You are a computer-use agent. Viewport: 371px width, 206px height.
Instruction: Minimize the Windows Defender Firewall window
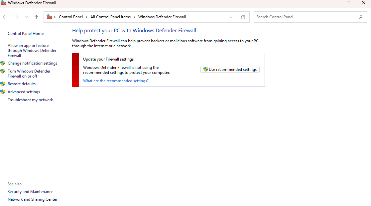333,3
